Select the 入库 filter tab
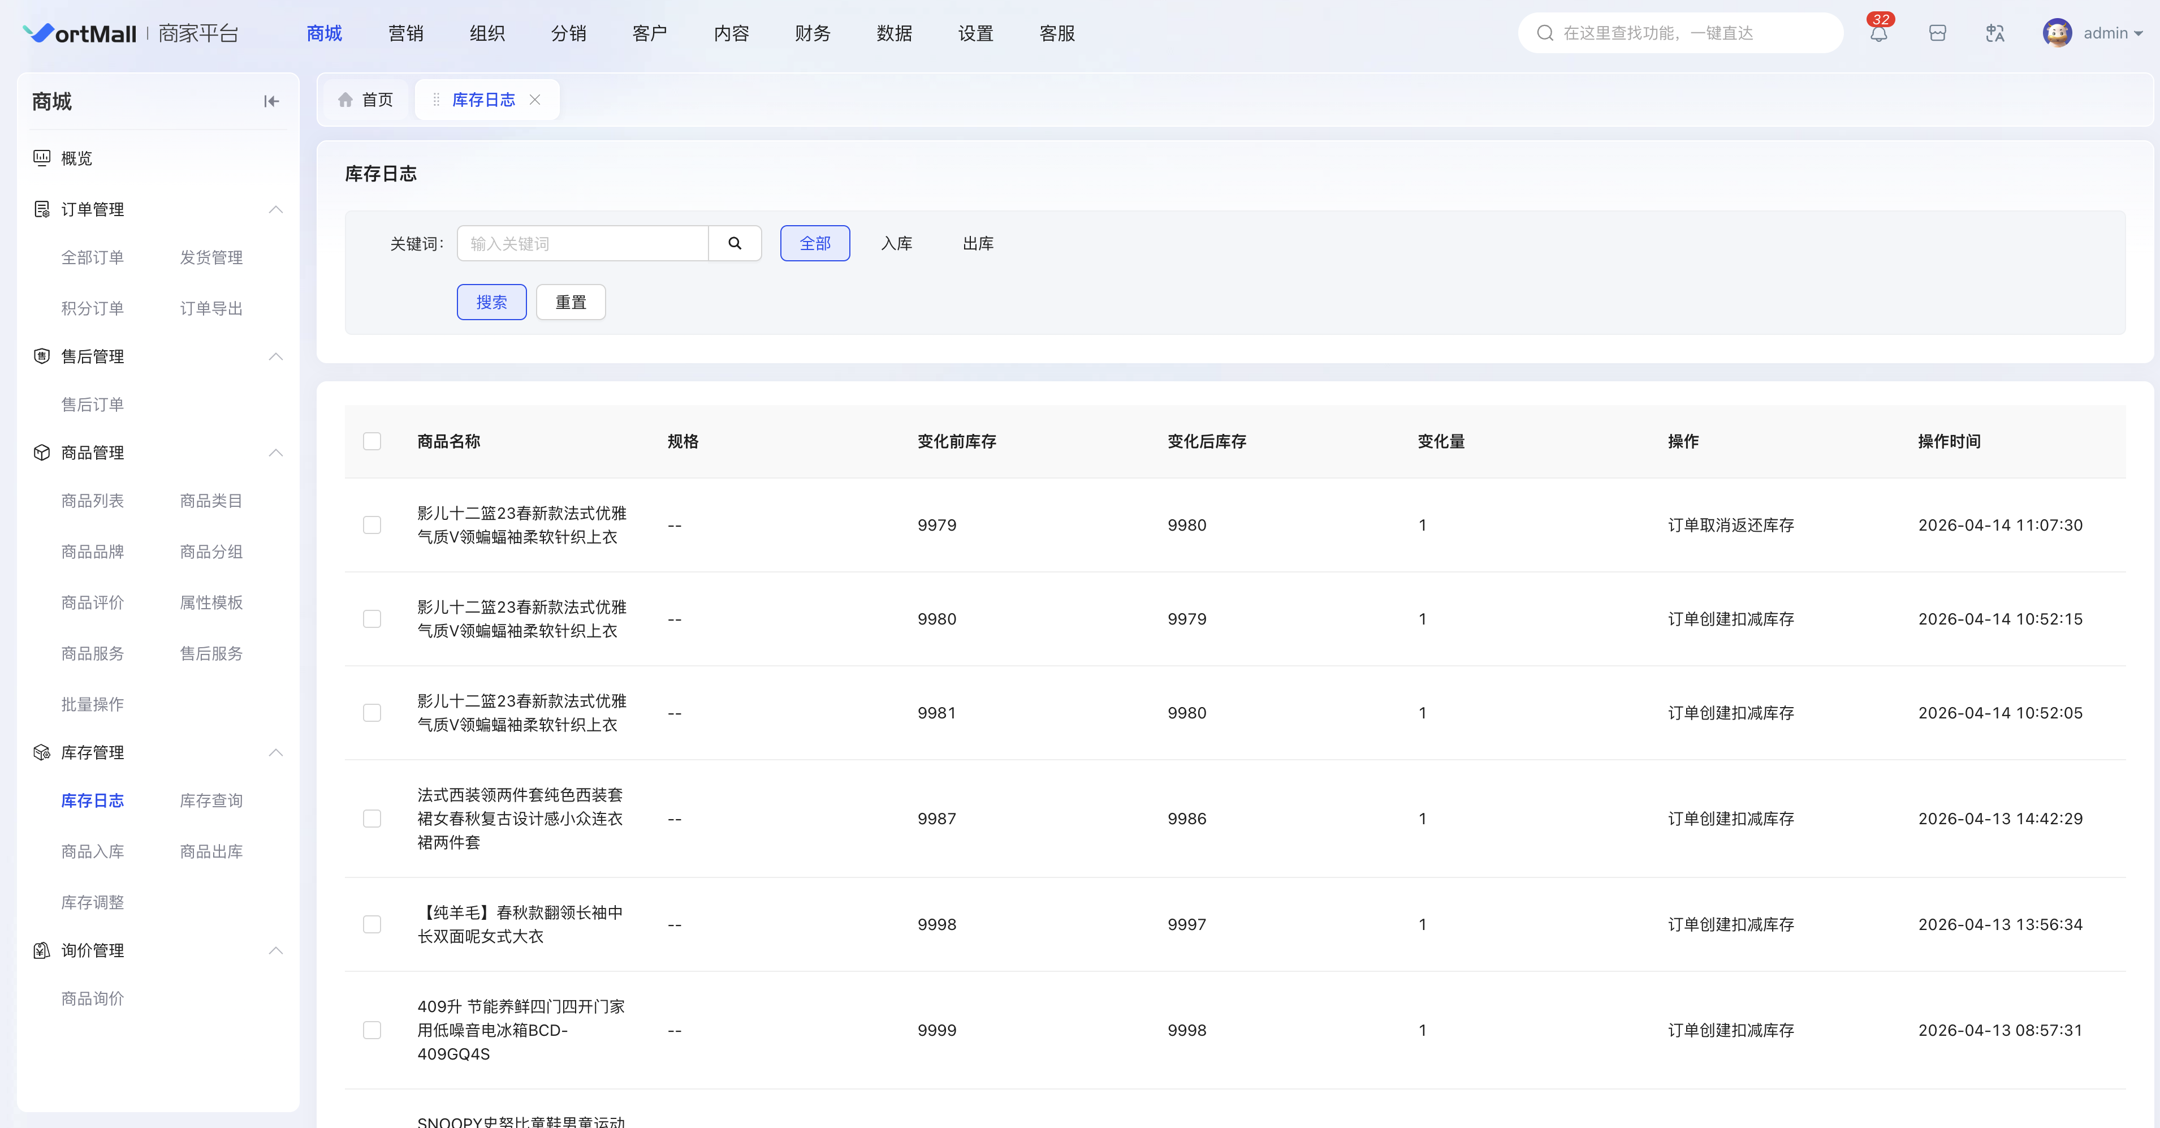The width and height of the screenshot is (2160, 1128). (896, 243)
